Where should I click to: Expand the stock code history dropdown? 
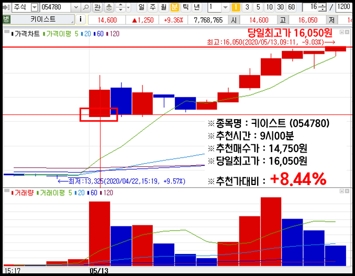pyautogui.click(x=76, y=7)
